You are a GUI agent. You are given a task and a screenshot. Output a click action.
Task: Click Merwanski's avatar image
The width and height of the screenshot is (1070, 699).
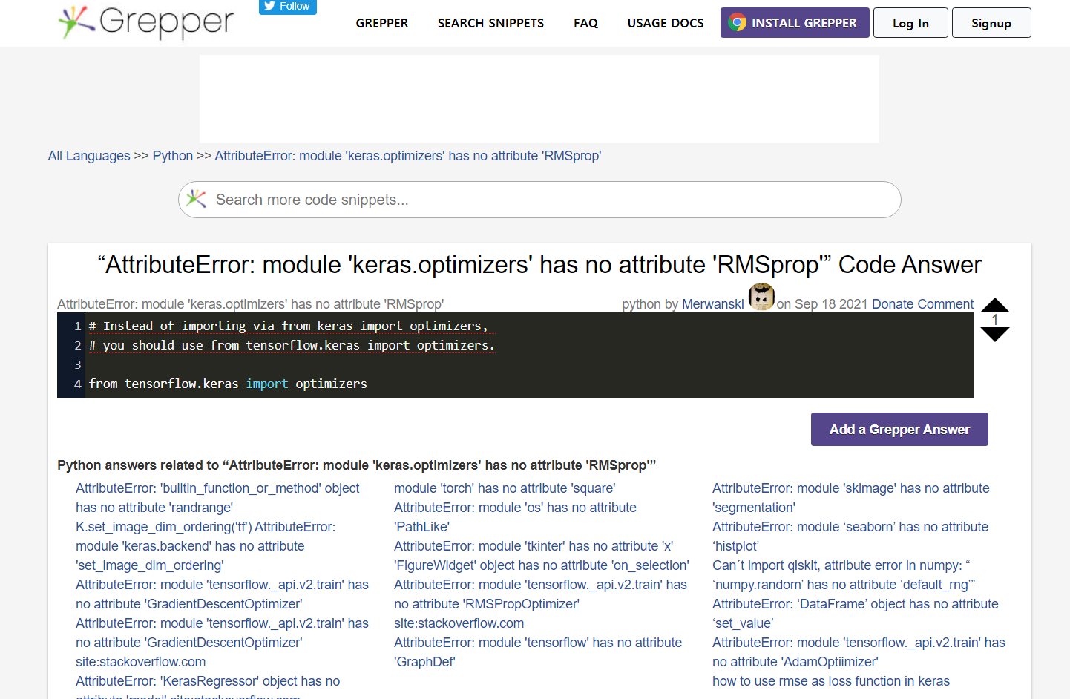761,297
